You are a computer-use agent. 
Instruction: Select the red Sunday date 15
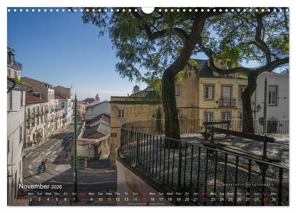pos(144,199)
